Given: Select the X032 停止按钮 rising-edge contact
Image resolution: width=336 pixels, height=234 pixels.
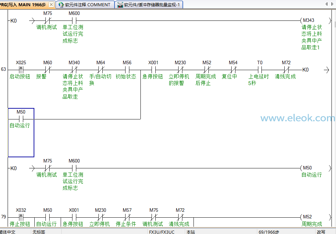Looking at the screenshot, I should (x=21, y=217).
